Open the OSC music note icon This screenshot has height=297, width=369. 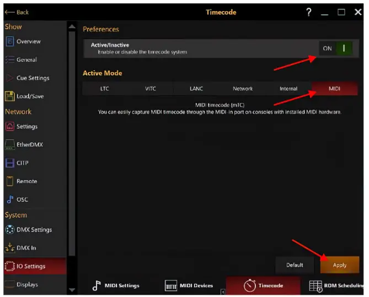[x=9, y=199]
